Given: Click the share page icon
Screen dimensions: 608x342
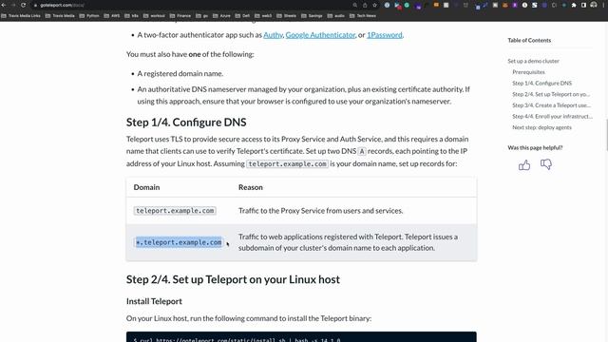Looking at the screenshot, I should click(x=365, y=5).
